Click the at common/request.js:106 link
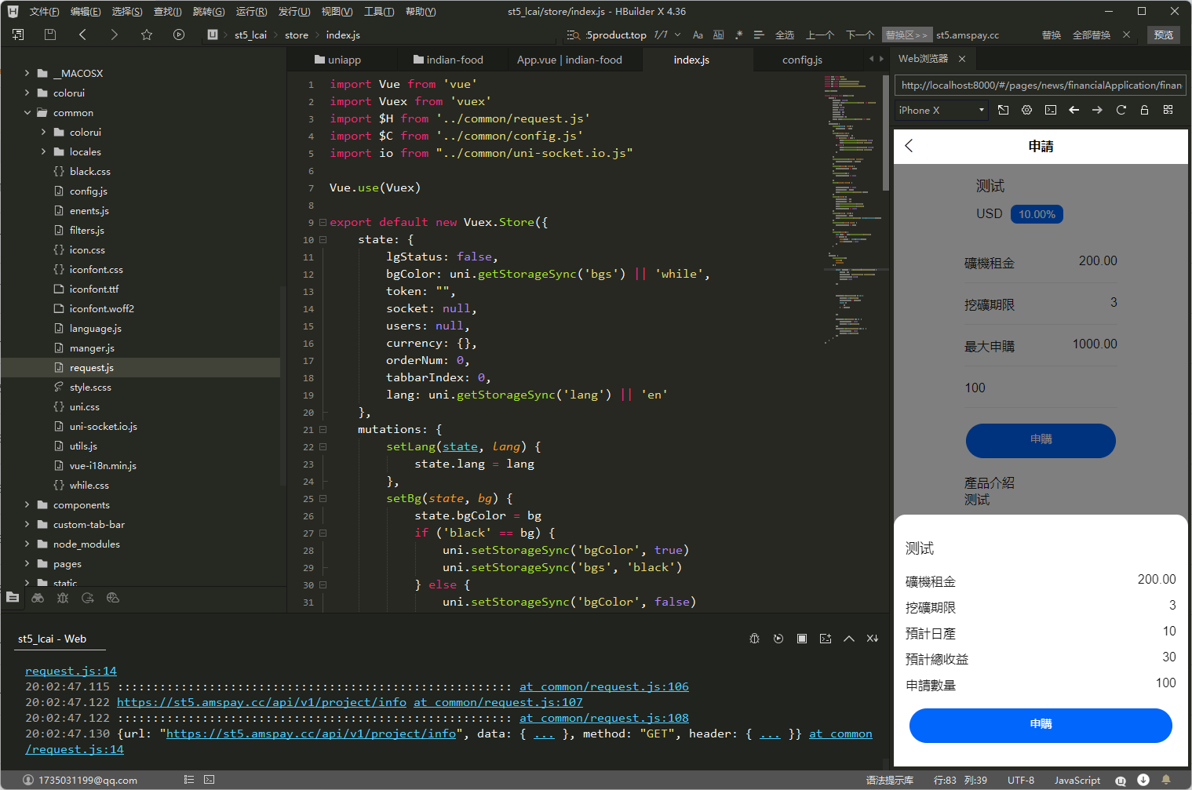The height and width of the screenshot is (790, 1192). [x=603, y=686]
